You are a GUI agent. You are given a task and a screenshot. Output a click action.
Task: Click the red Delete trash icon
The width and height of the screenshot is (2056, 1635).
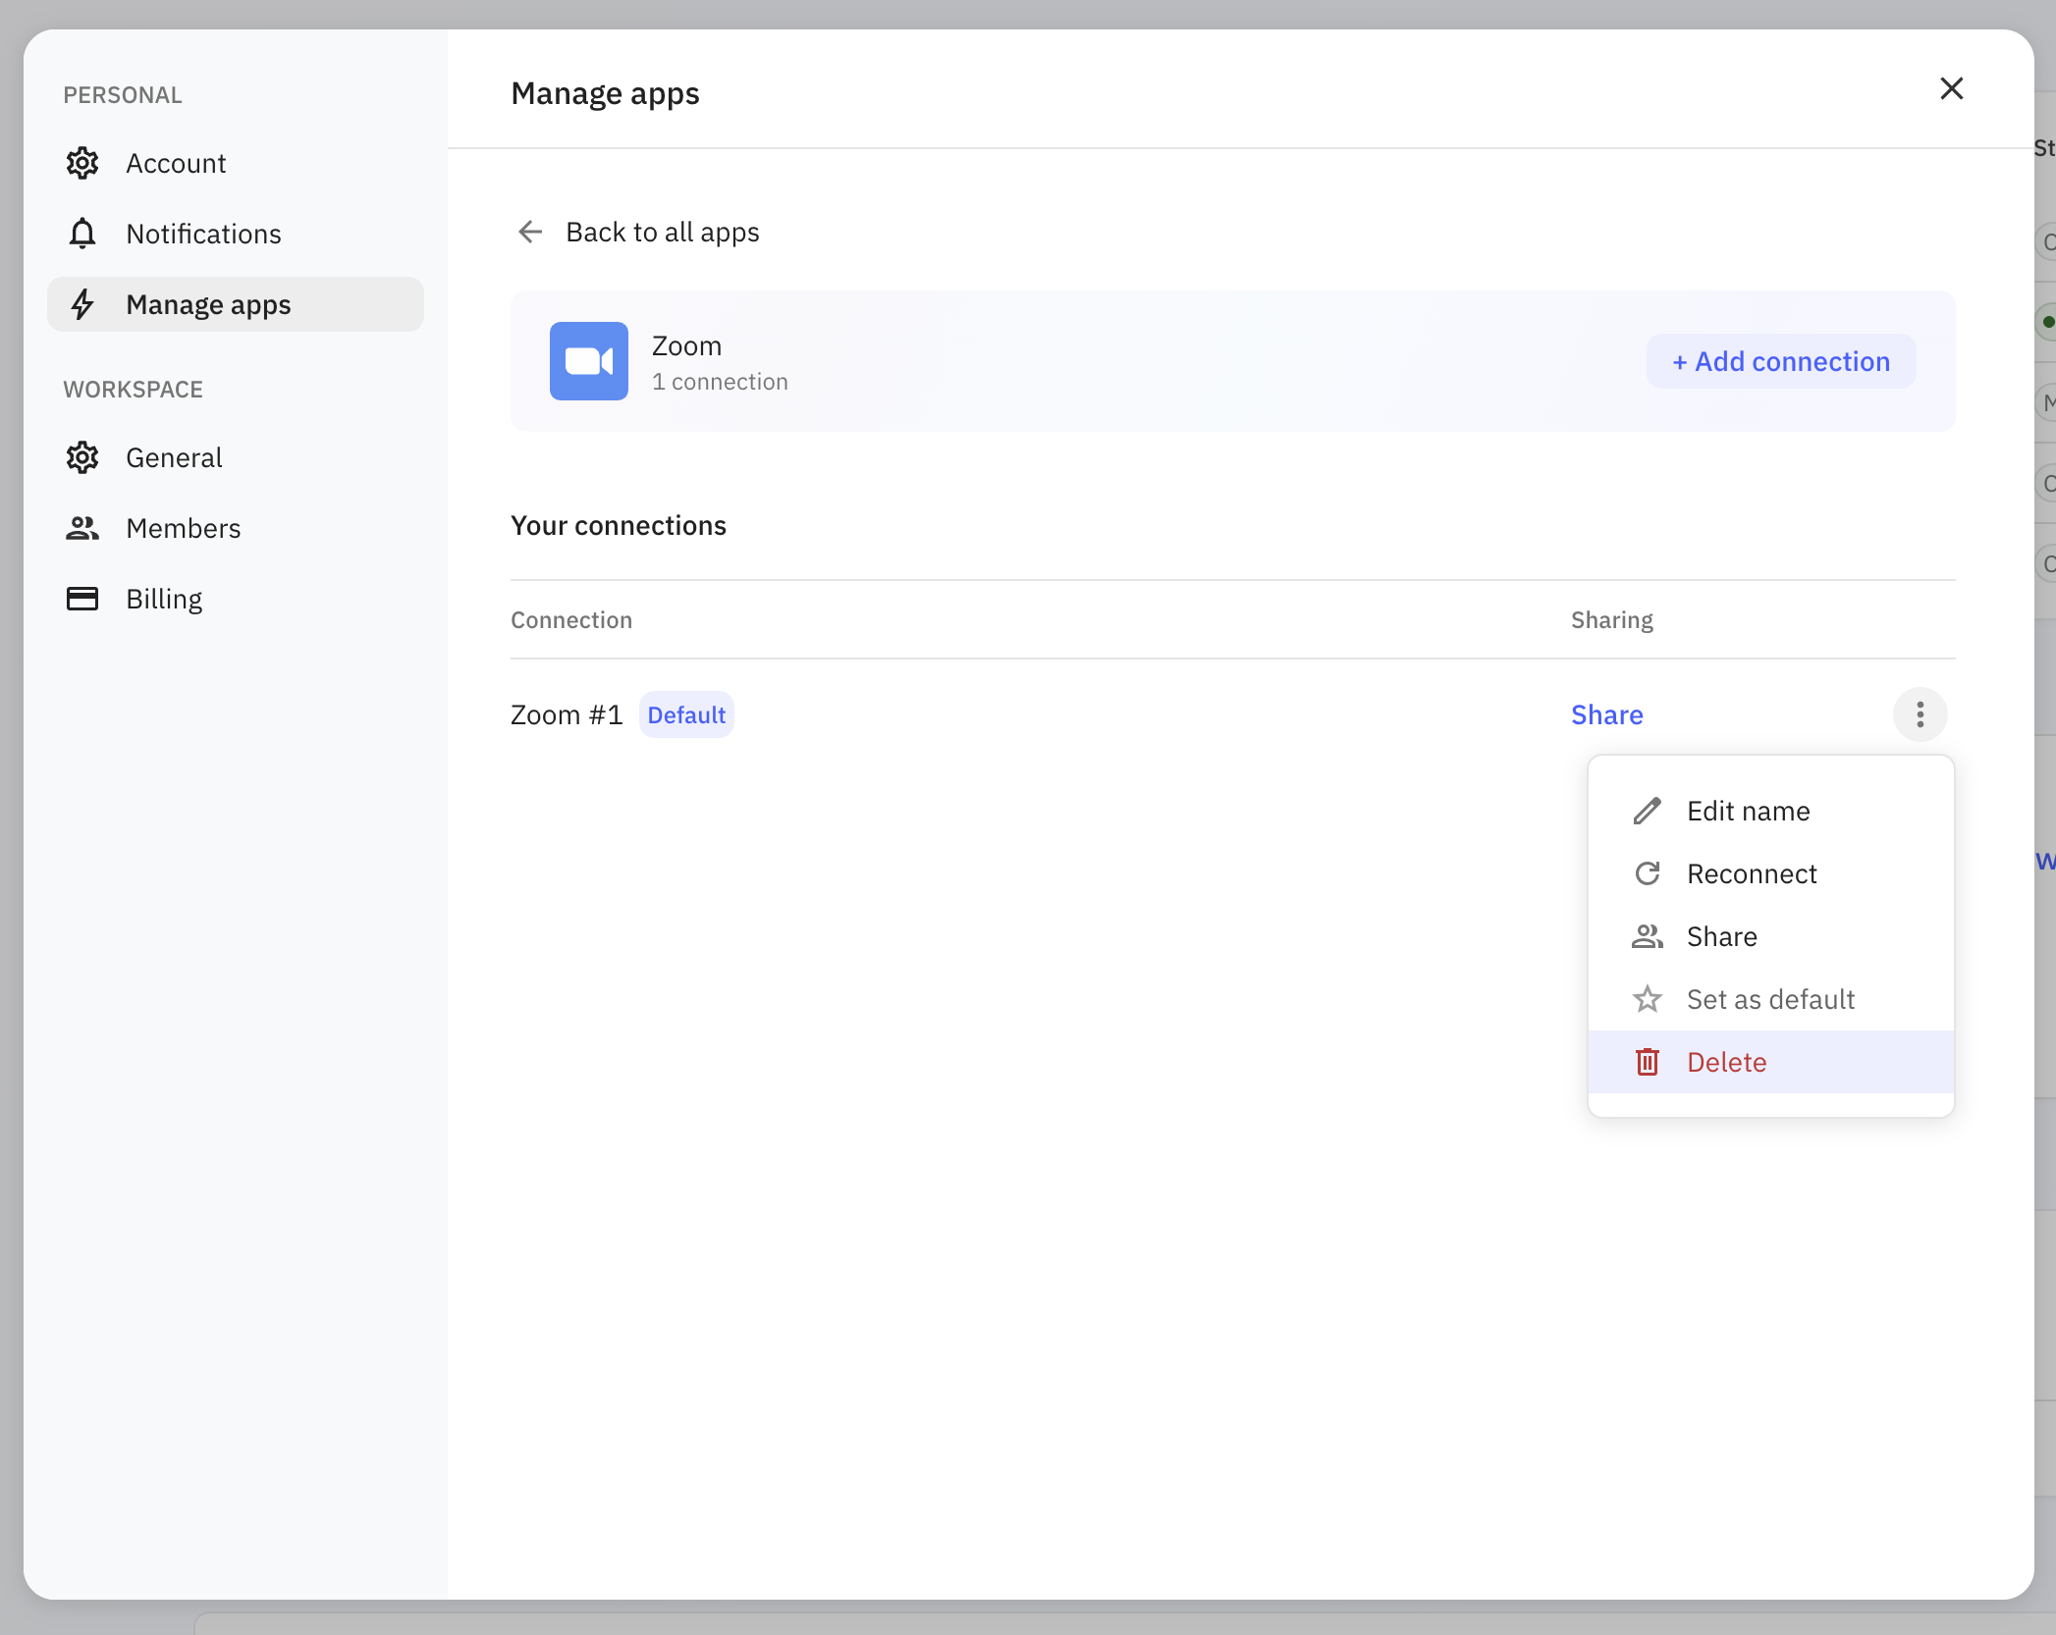1647,1062
